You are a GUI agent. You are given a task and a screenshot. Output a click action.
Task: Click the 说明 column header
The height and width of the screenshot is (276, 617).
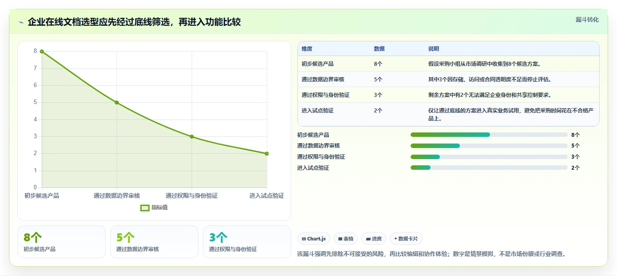pos(434,49)
